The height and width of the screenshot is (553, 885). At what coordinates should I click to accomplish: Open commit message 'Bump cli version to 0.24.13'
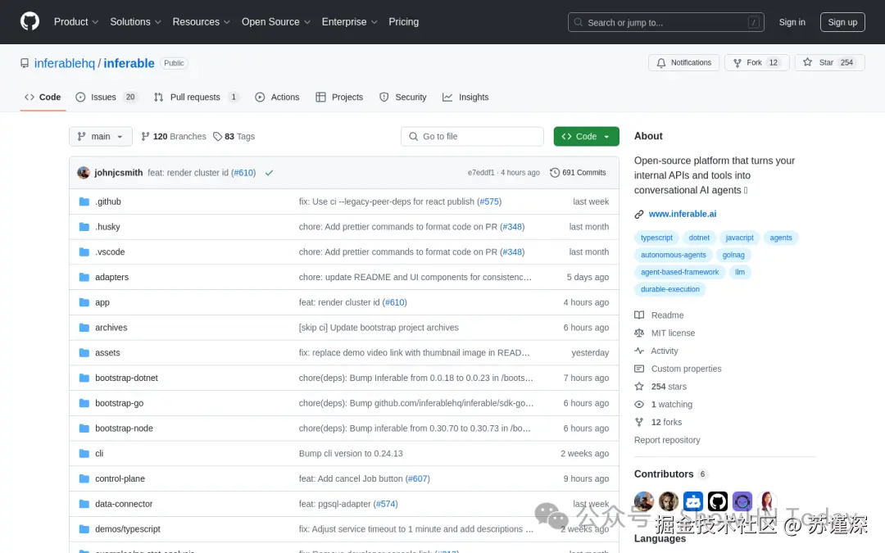point(351,454)
